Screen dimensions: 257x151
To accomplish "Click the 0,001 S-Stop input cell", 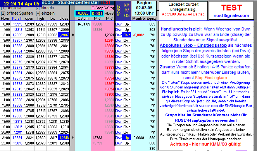I will click(97, 14).
